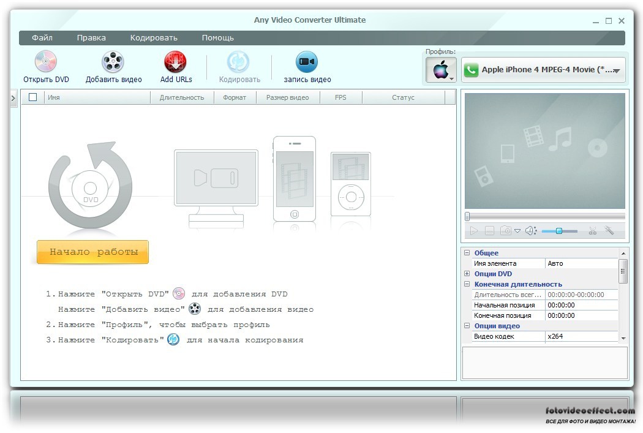
Task: Open the Файл menu
Action: pos(42,38)
